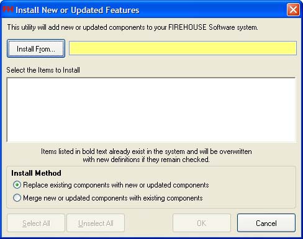This screenshot has height=239, width=303.
Task: Select the Replace existing components radio button
Action: [x=17, y=185]
